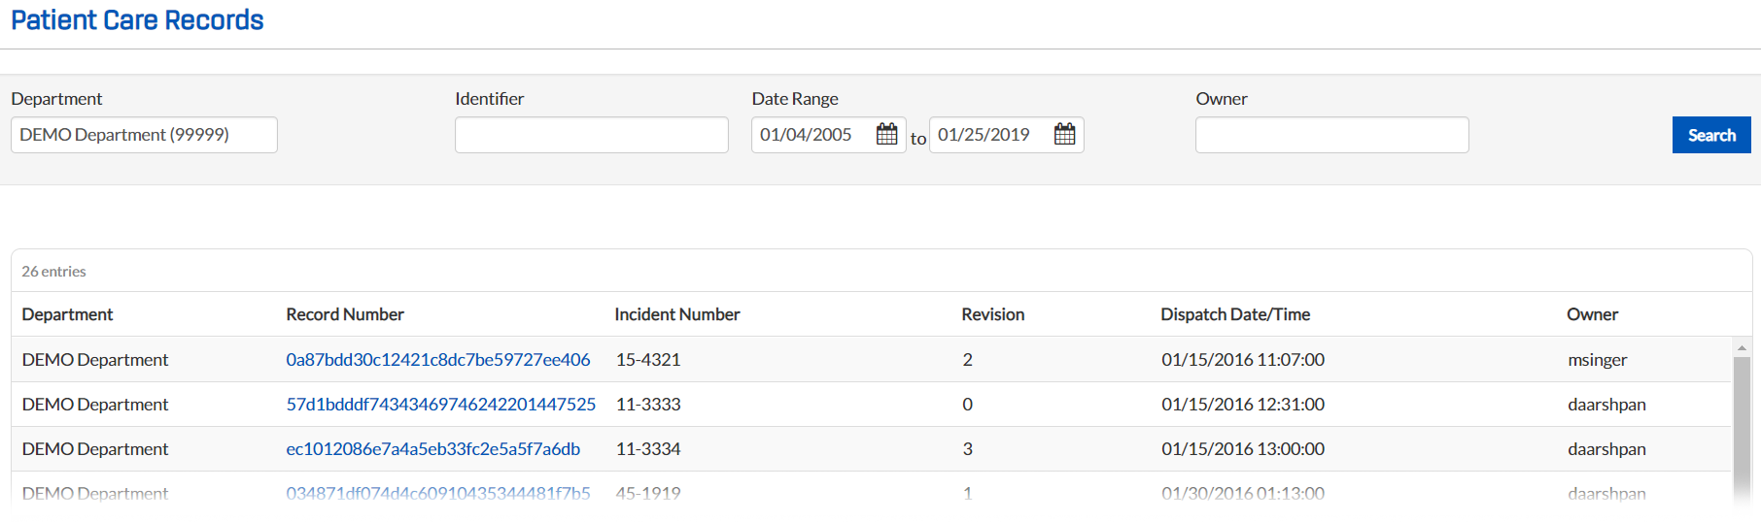
Task: Select incident number 11-3333
Action: tap(648, 405)
